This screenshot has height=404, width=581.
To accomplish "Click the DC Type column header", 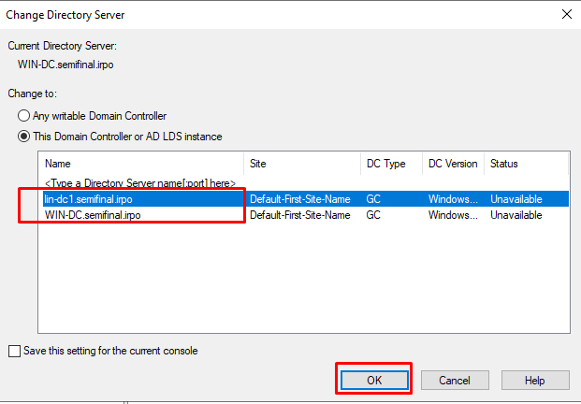I will [x=390, y=164].
